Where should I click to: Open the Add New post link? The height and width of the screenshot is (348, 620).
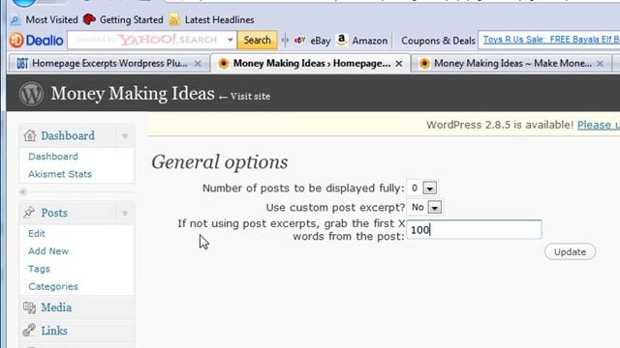(x=48, y=251)
